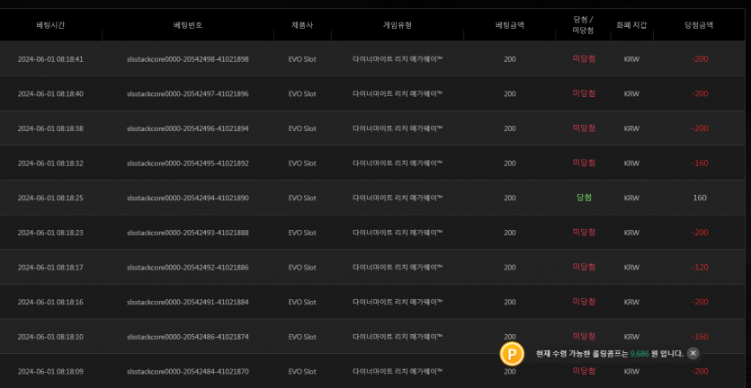The width and height of the screenshot is (751, 388).
Task: Click the -160 amount in 08:18:32 row
Action: click(700, 163)
